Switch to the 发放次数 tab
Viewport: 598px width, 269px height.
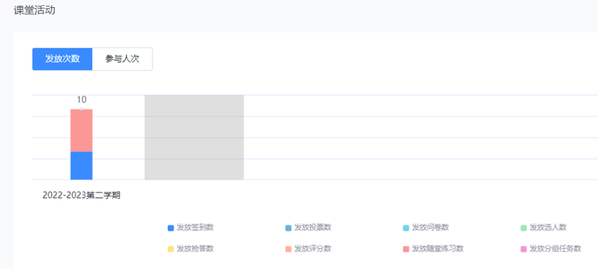[62, 59]
